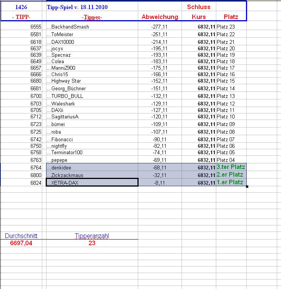Click the tip value 6712

tap(21, 117)
